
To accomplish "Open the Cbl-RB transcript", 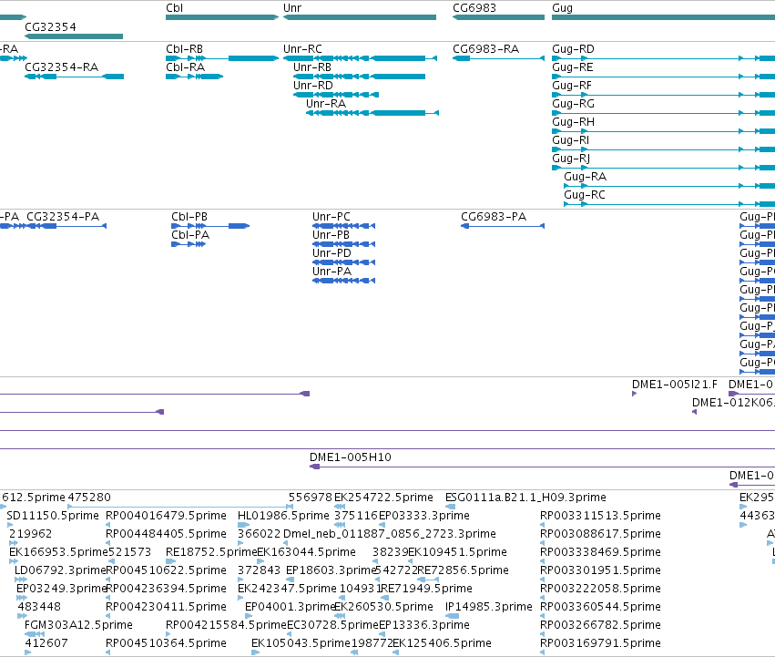I will (x=222, y=58).
